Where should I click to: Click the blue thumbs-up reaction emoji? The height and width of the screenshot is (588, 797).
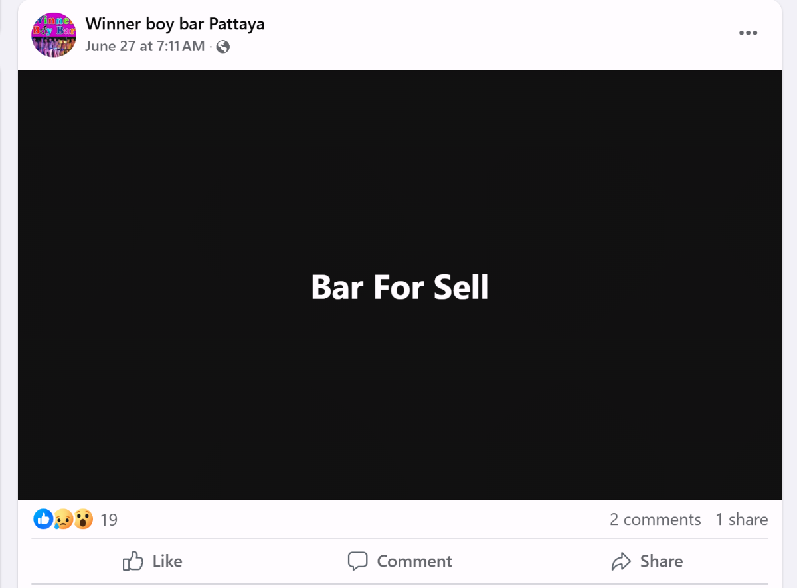click(43, 519)
